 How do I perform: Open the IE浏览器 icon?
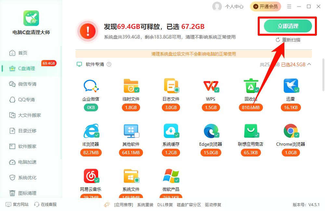[91, 131]
